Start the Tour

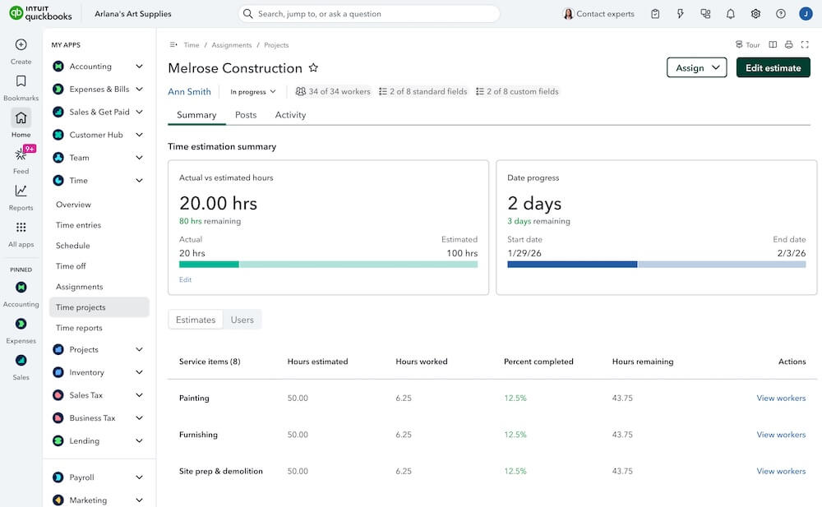[x=747, y=45]
